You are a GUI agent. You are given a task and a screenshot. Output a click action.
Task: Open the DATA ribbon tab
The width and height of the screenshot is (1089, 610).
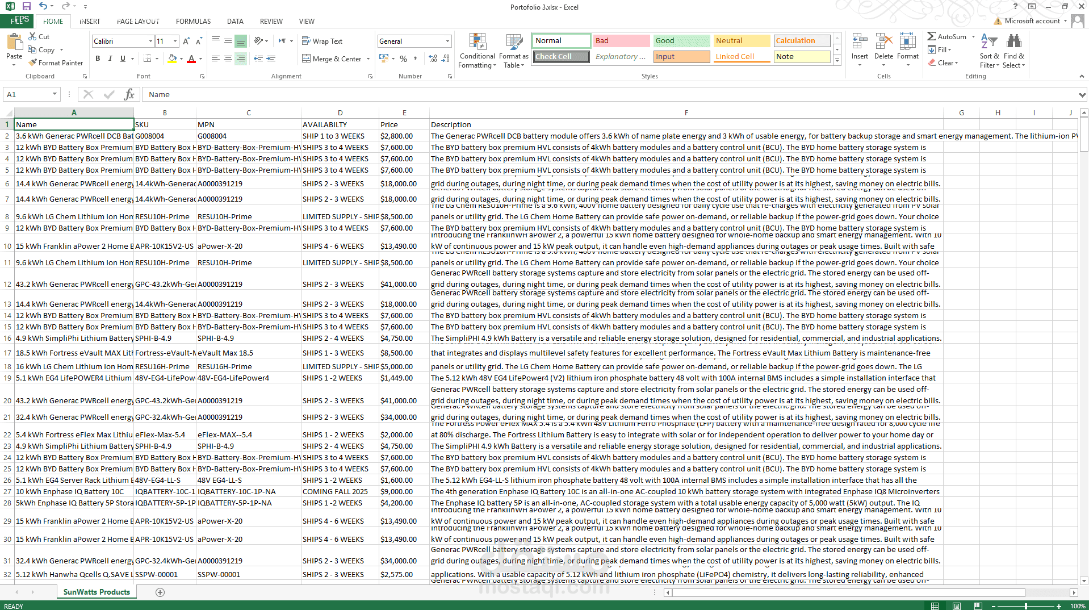point(234,21)
